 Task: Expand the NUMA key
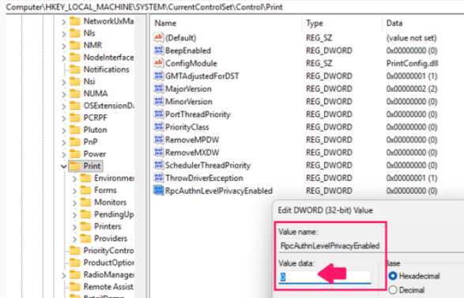pos(64,94)
